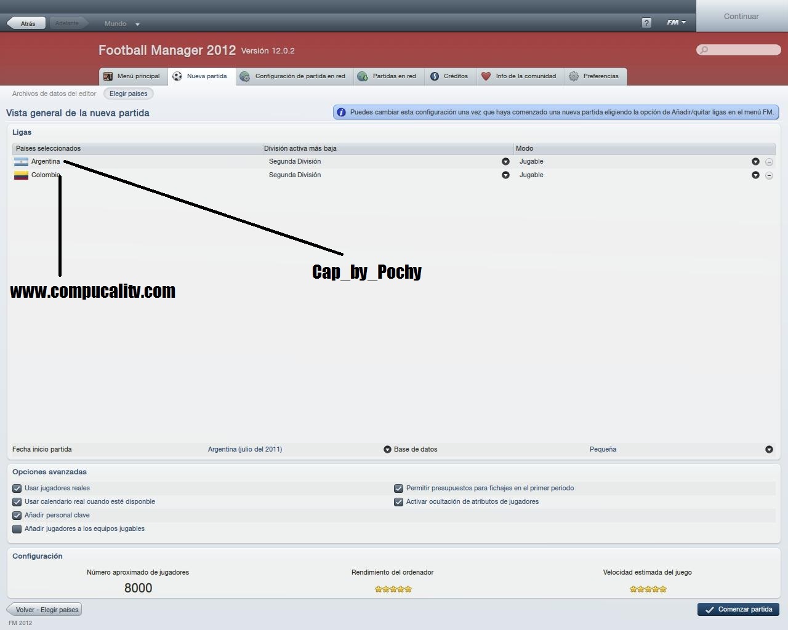Enable Añadir jugadores a los equipos jugables
The width and height of the screenshot is (788, 630).
17,528
